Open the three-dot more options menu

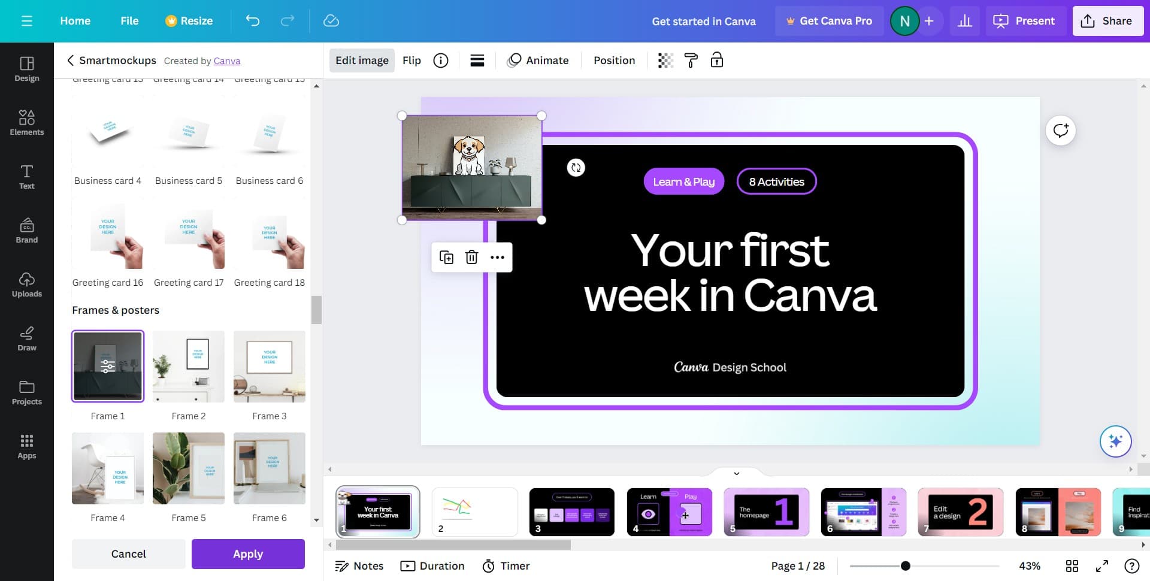(x=497, y=258)
